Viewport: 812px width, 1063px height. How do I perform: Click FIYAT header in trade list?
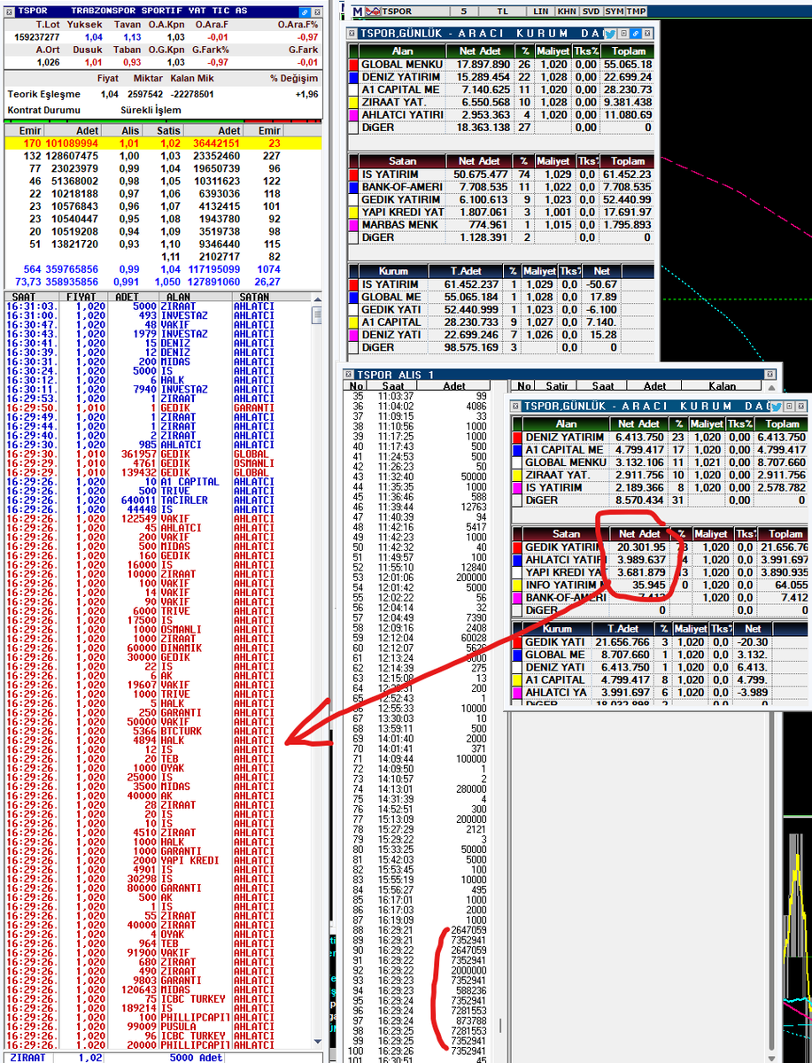(85, 297)
